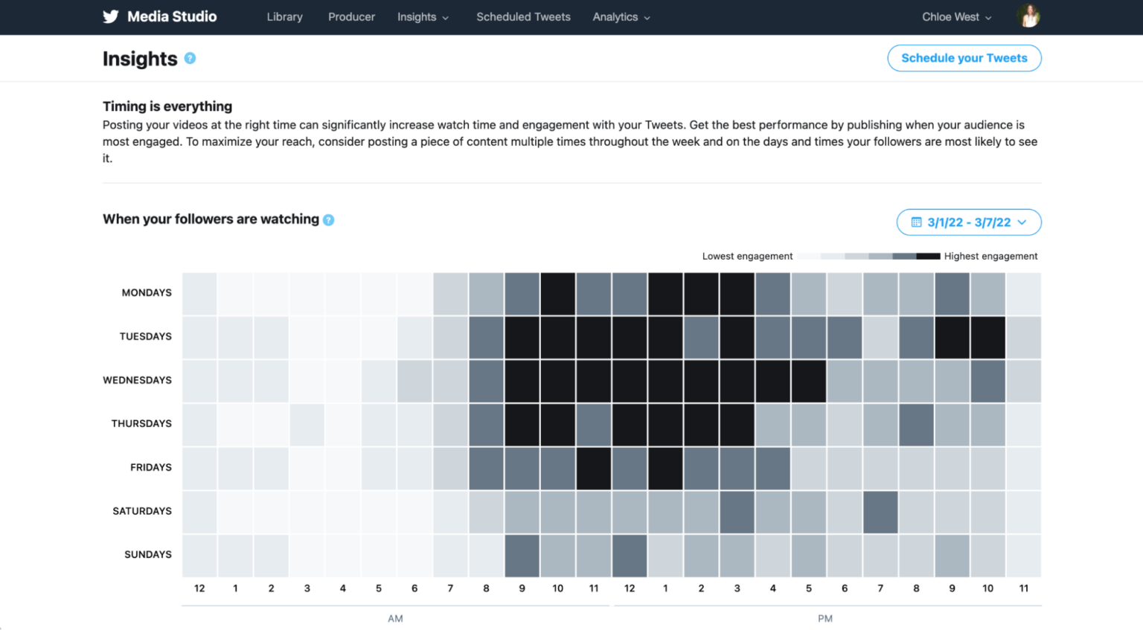Click Chloe West's profile avatar
This screenshot has width=1143, height=630.
(x=1028, y=16)
